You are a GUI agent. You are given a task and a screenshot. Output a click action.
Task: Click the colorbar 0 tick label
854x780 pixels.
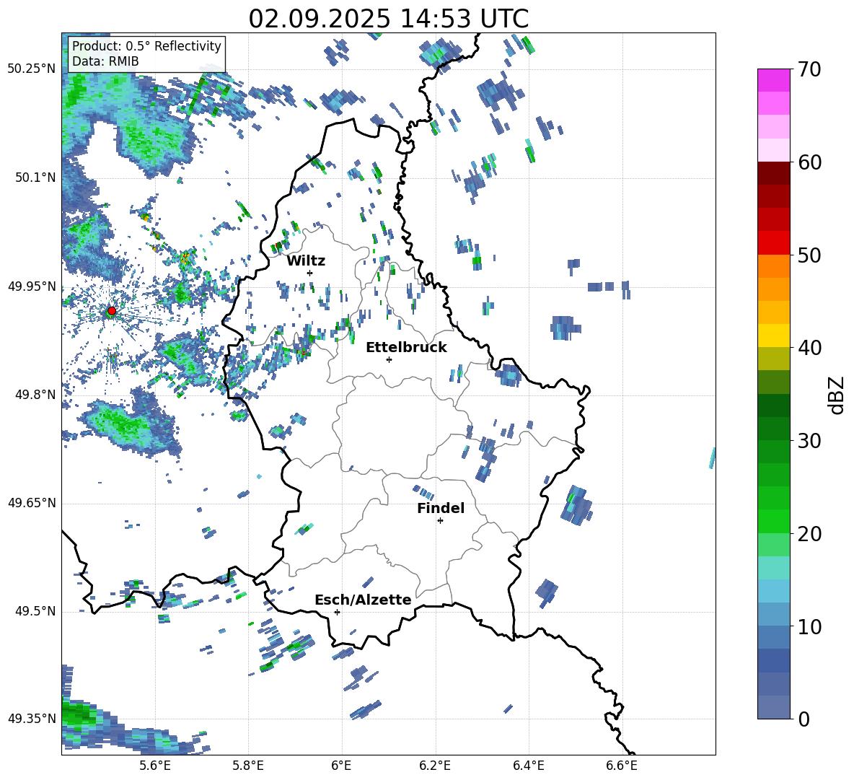pyautogui.click(x=804, y=719)
